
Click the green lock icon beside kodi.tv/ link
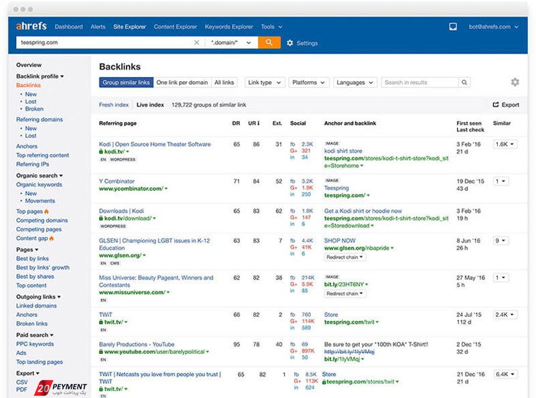(101, 151)
